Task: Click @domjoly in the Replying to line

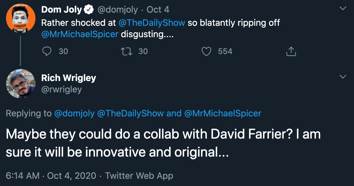Action: click(74, 113)
